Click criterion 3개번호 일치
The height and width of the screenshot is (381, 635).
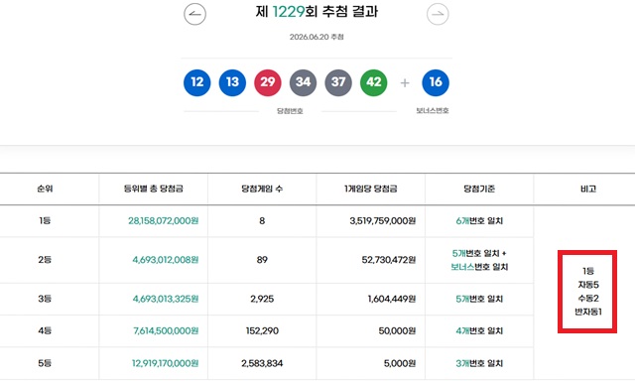pos(479,363)
